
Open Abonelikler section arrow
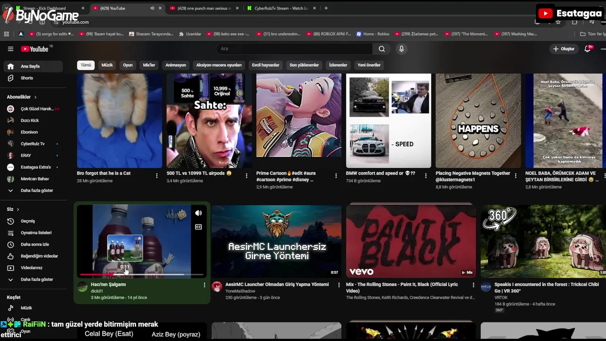point(35,97)
